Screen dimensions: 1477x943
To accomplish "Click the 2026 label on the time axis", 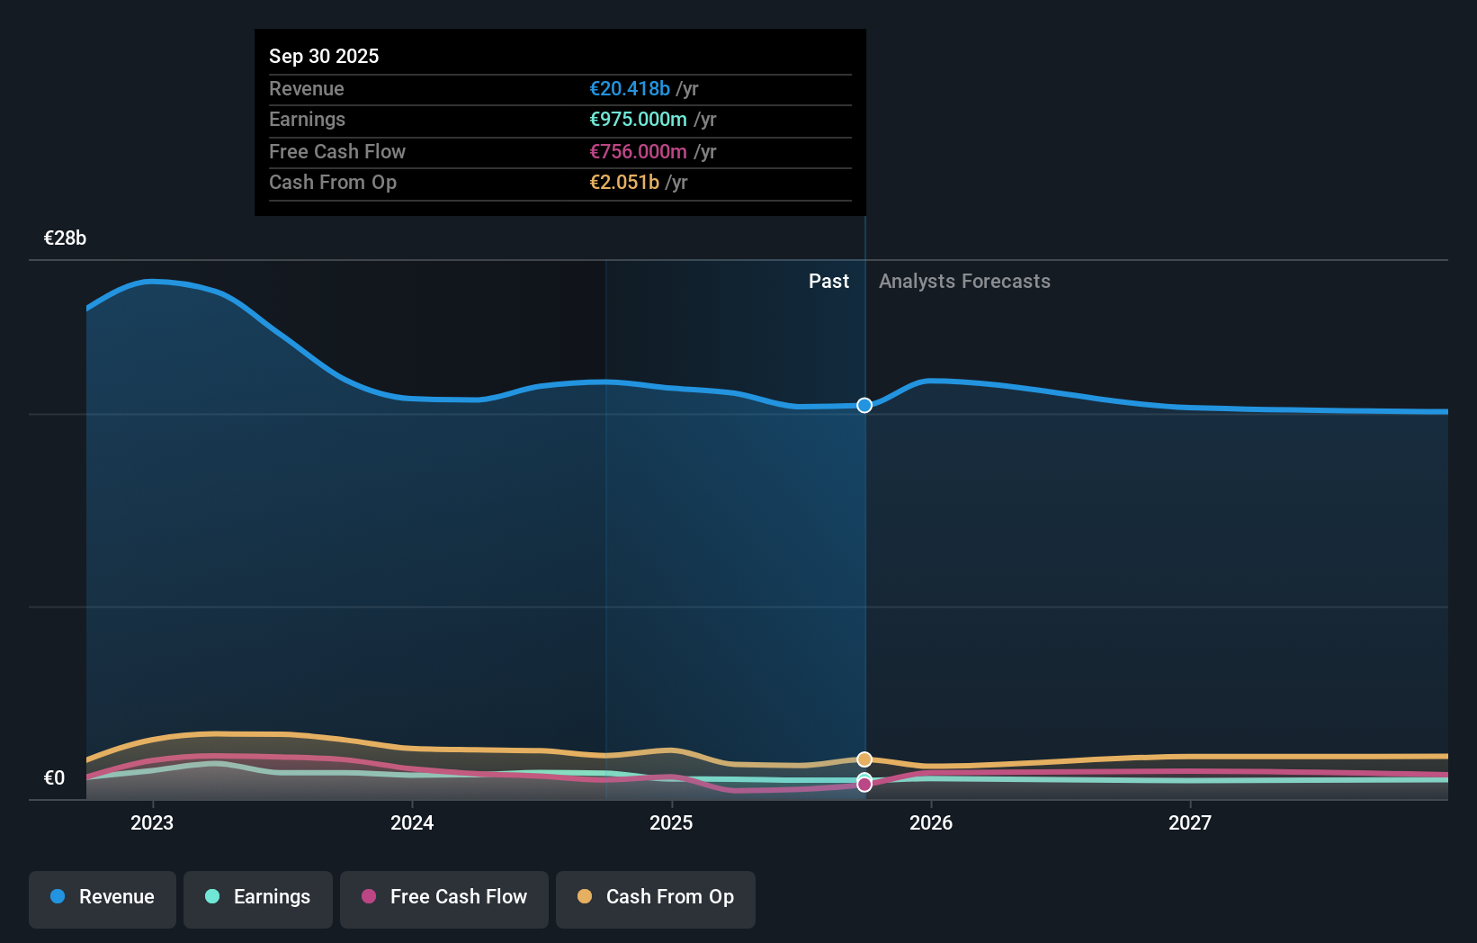I will pos(932,822).
